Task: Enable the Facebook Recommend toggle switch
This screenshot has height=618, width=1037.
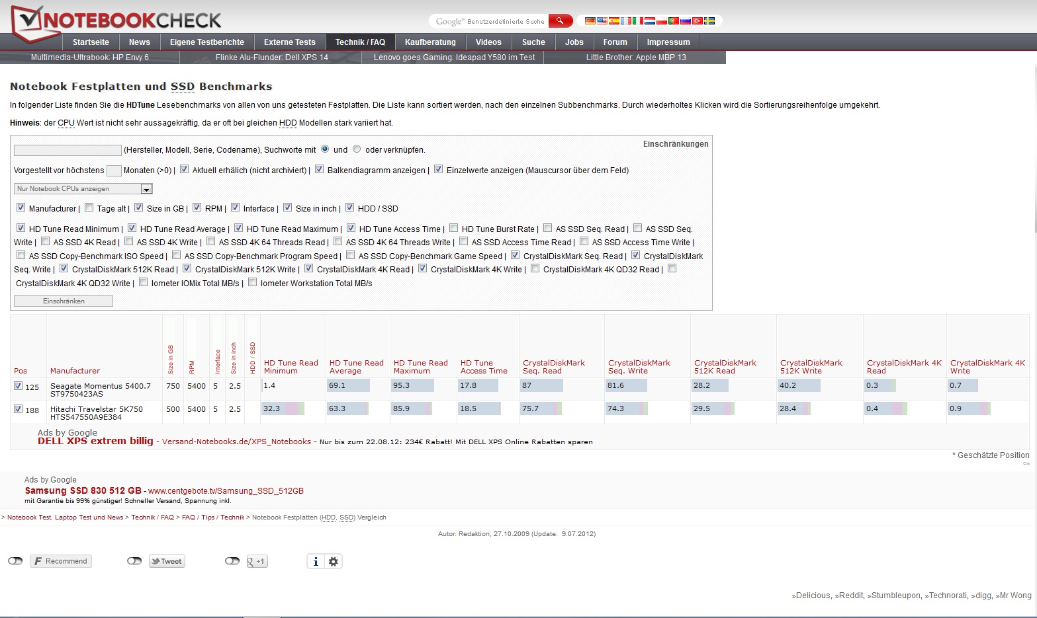Action: pyautogui.click(x=15, y=561)
